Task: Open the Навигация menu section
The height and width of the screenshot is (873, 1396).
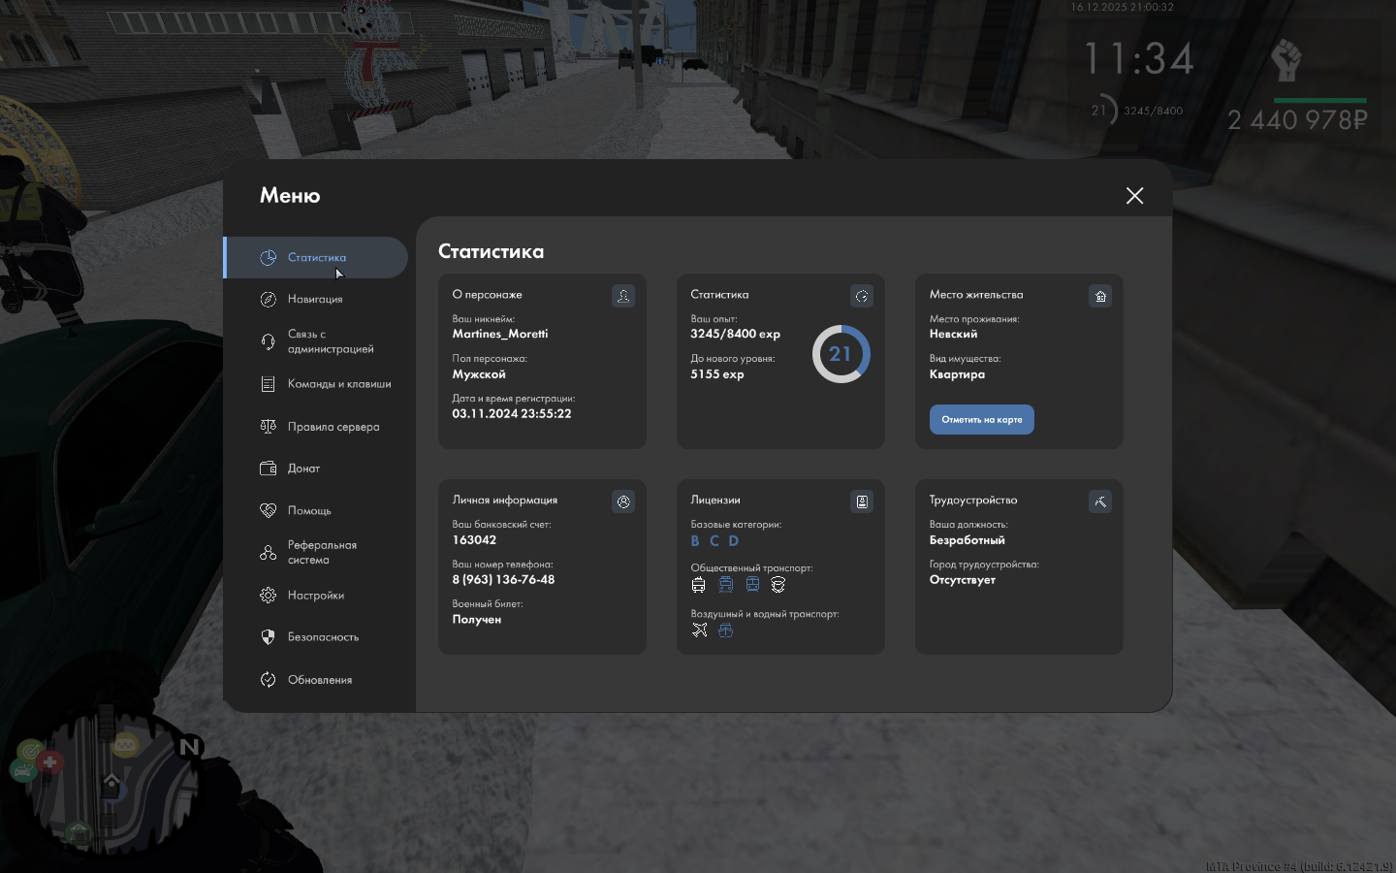Action: (316, 299)
